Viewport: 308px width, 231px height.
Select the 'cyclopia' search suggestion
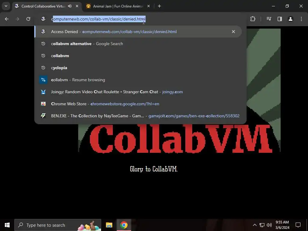pos(138,68)
